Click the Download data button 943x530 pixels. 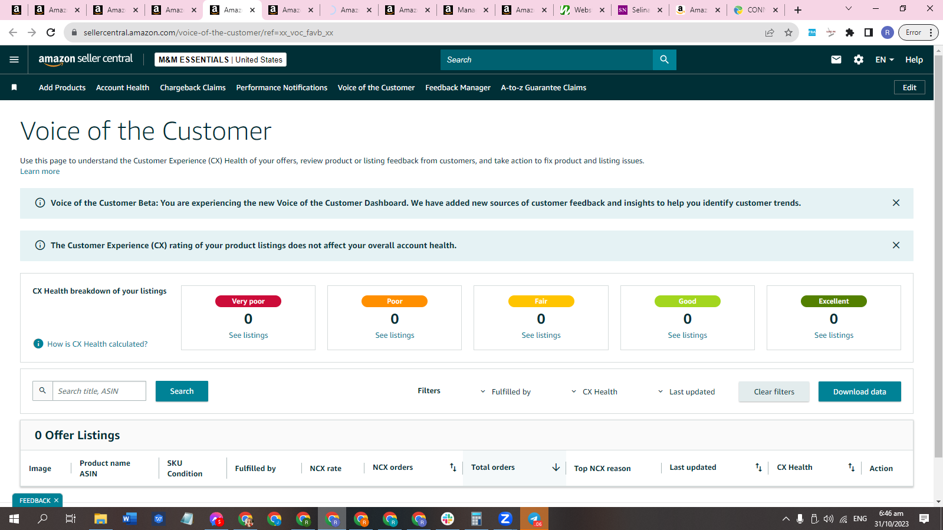tap(859, 391)
